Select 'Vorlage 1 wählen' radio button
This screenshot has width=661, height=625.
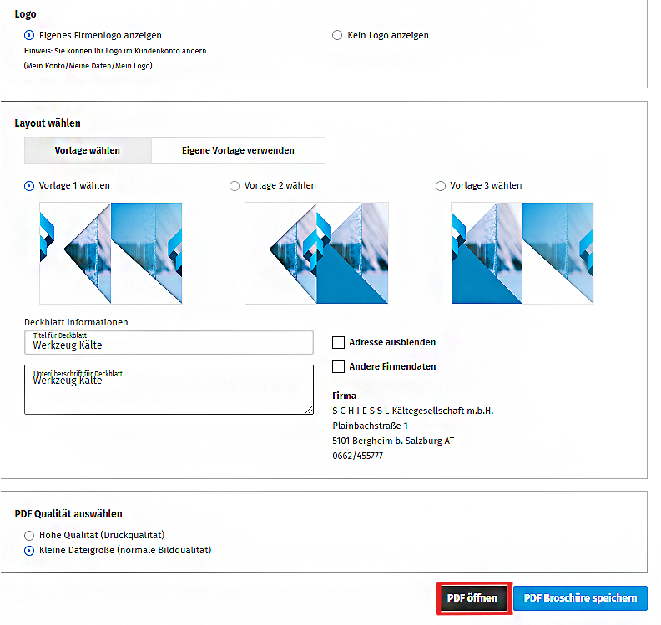[30, 186]
